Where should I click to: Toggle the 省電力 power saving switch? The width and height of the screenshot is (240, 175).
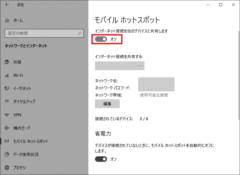(101, 159)
